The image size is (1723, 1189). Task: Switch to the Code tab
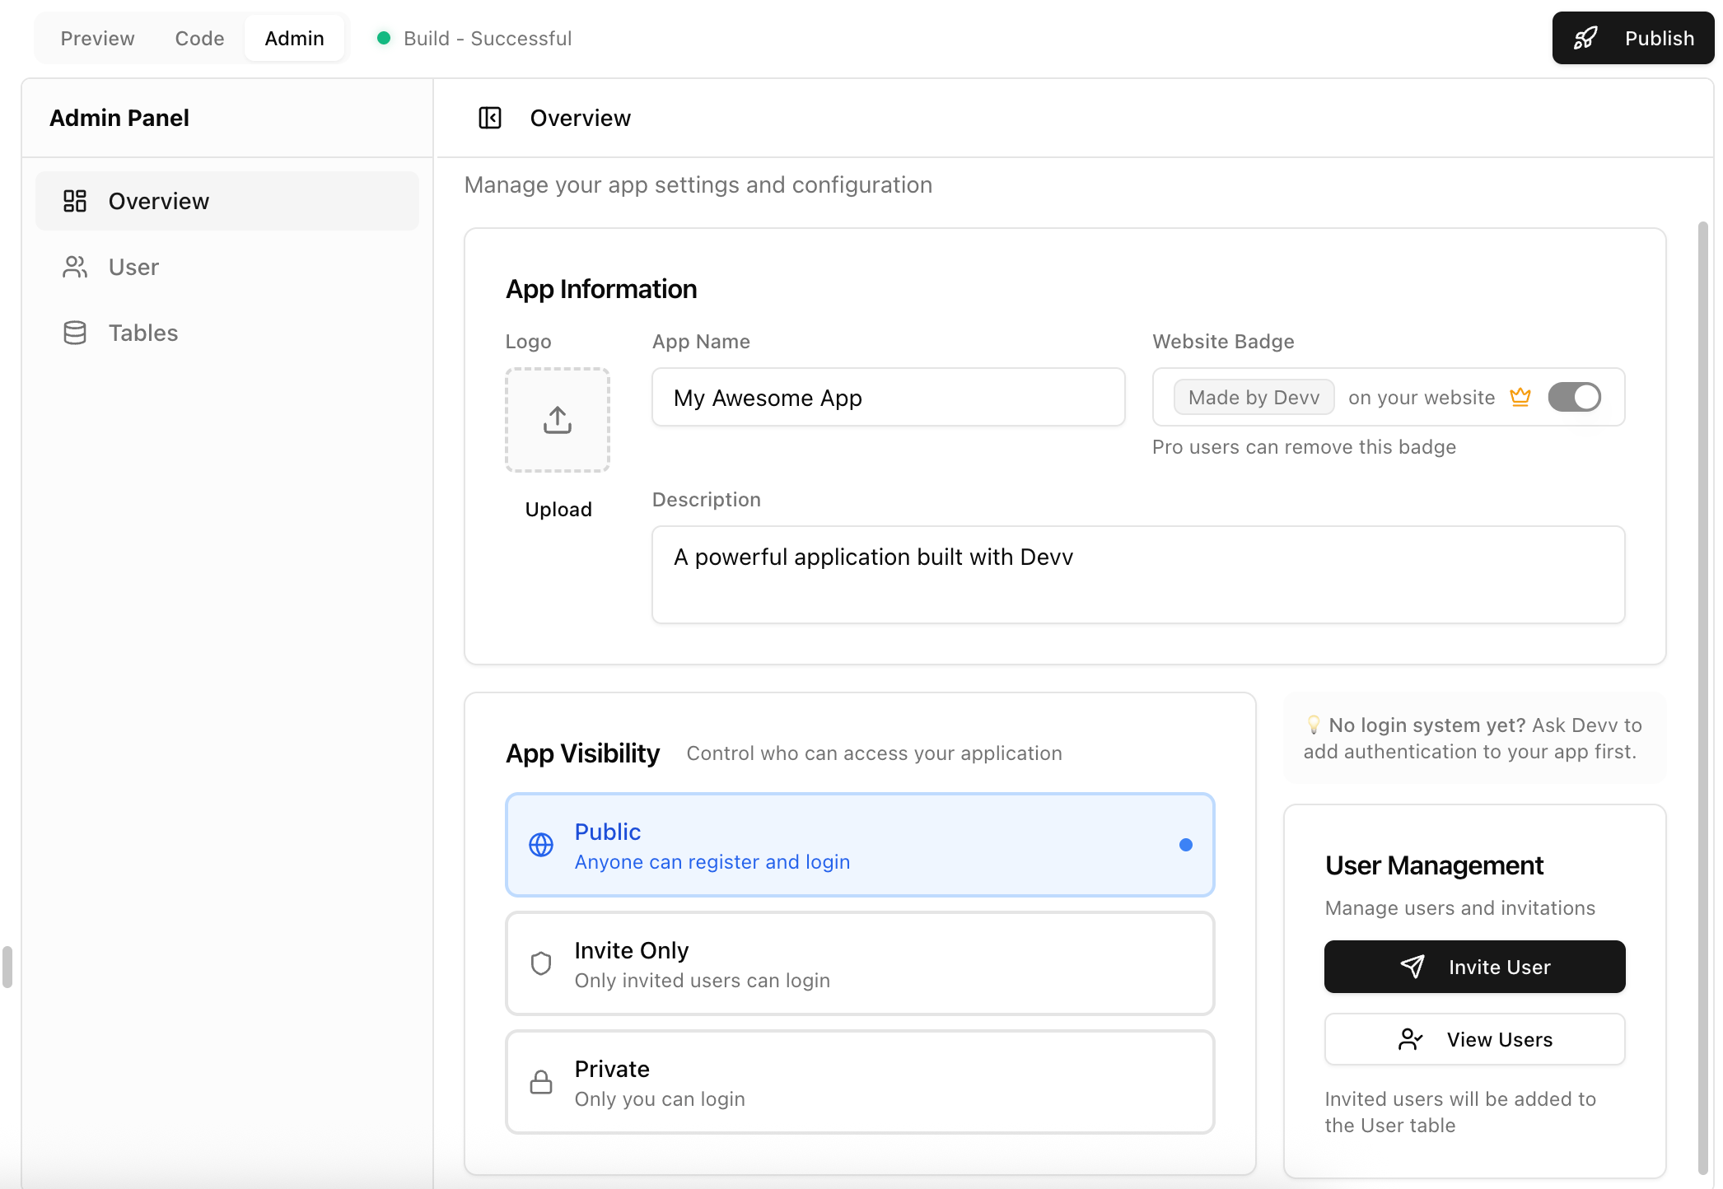tap(199, 38)
